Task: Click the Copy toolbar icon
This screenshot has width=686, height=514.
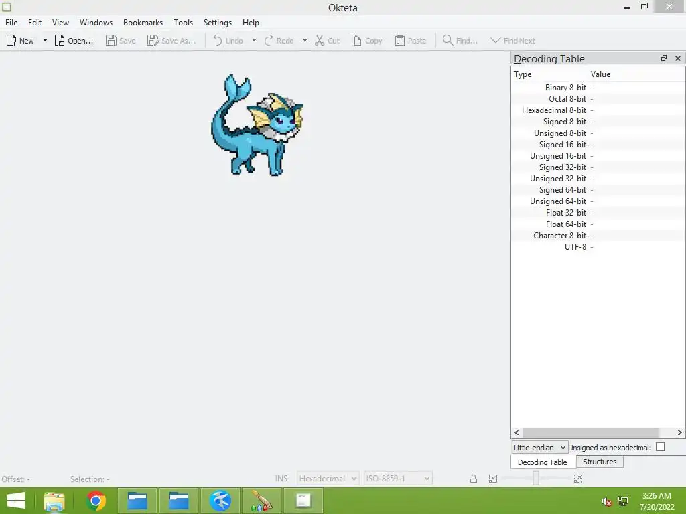Action: (356, 41)
